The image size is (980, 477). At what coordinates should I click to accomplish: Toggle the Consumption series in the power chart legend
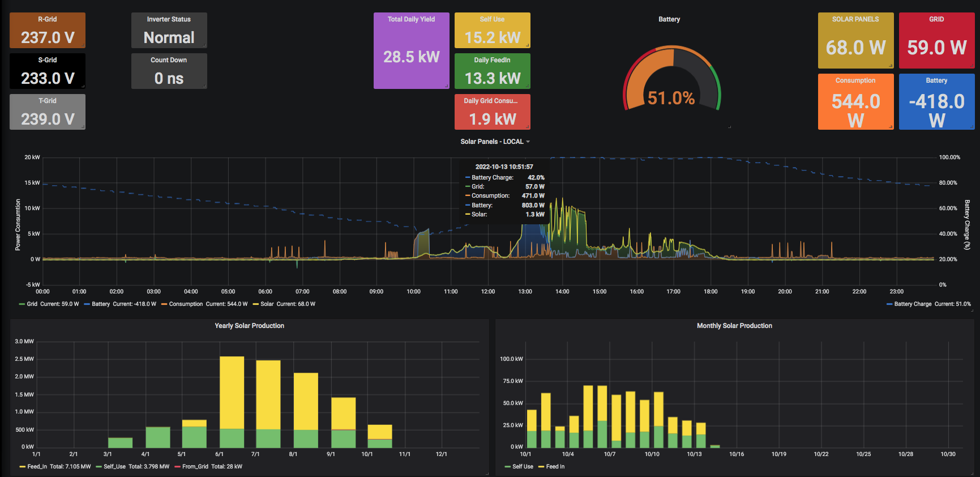(185, 304)
